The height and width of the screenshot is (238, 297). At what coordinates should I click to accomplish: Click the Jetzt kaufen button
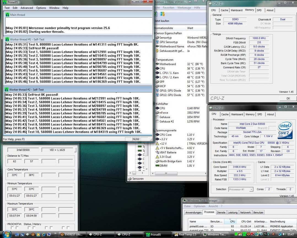(162, 21)
